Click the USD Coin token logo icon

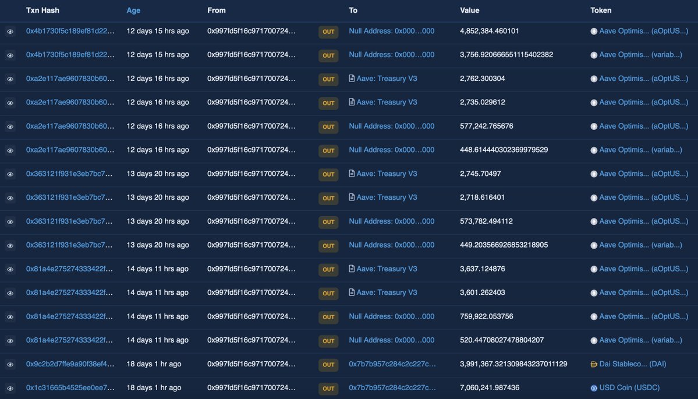[x=593, y=389]
